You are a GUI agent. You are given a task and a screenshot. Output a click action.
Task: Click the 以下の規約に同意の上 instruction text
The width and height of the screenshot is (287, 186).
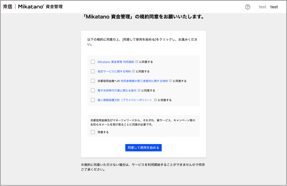click(x=142, y=42)
